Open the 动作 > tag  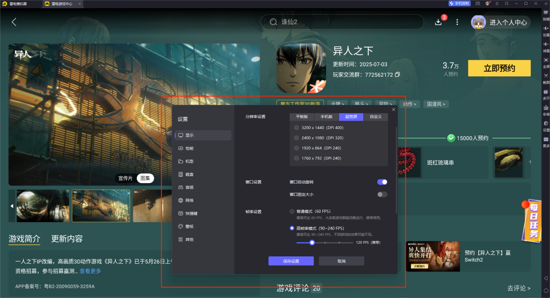[x=409, y=104]
